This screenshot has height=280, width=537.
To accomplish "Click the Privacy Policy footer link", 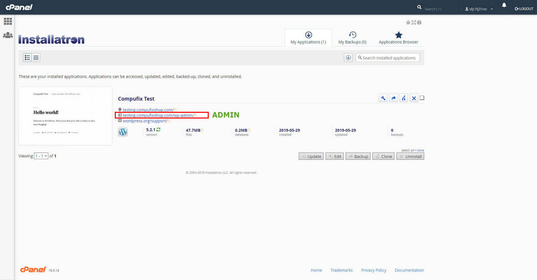I will pos(374,270).
